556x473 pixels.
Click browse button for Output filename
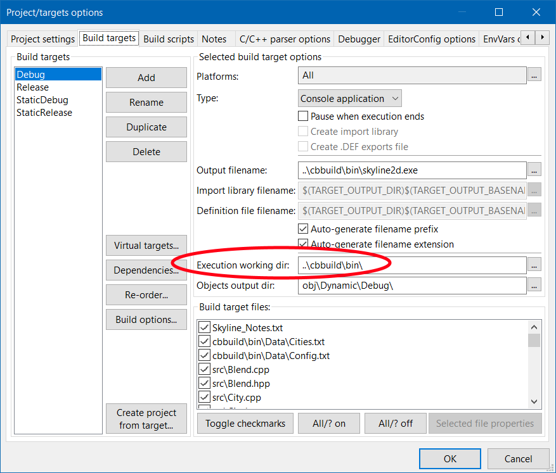tap(534, 170)
